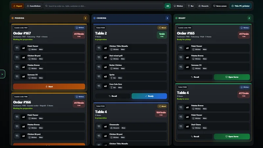263x148 pixels.
Task: Recall the ready Table 4 ticket
Action: (195, 136)
